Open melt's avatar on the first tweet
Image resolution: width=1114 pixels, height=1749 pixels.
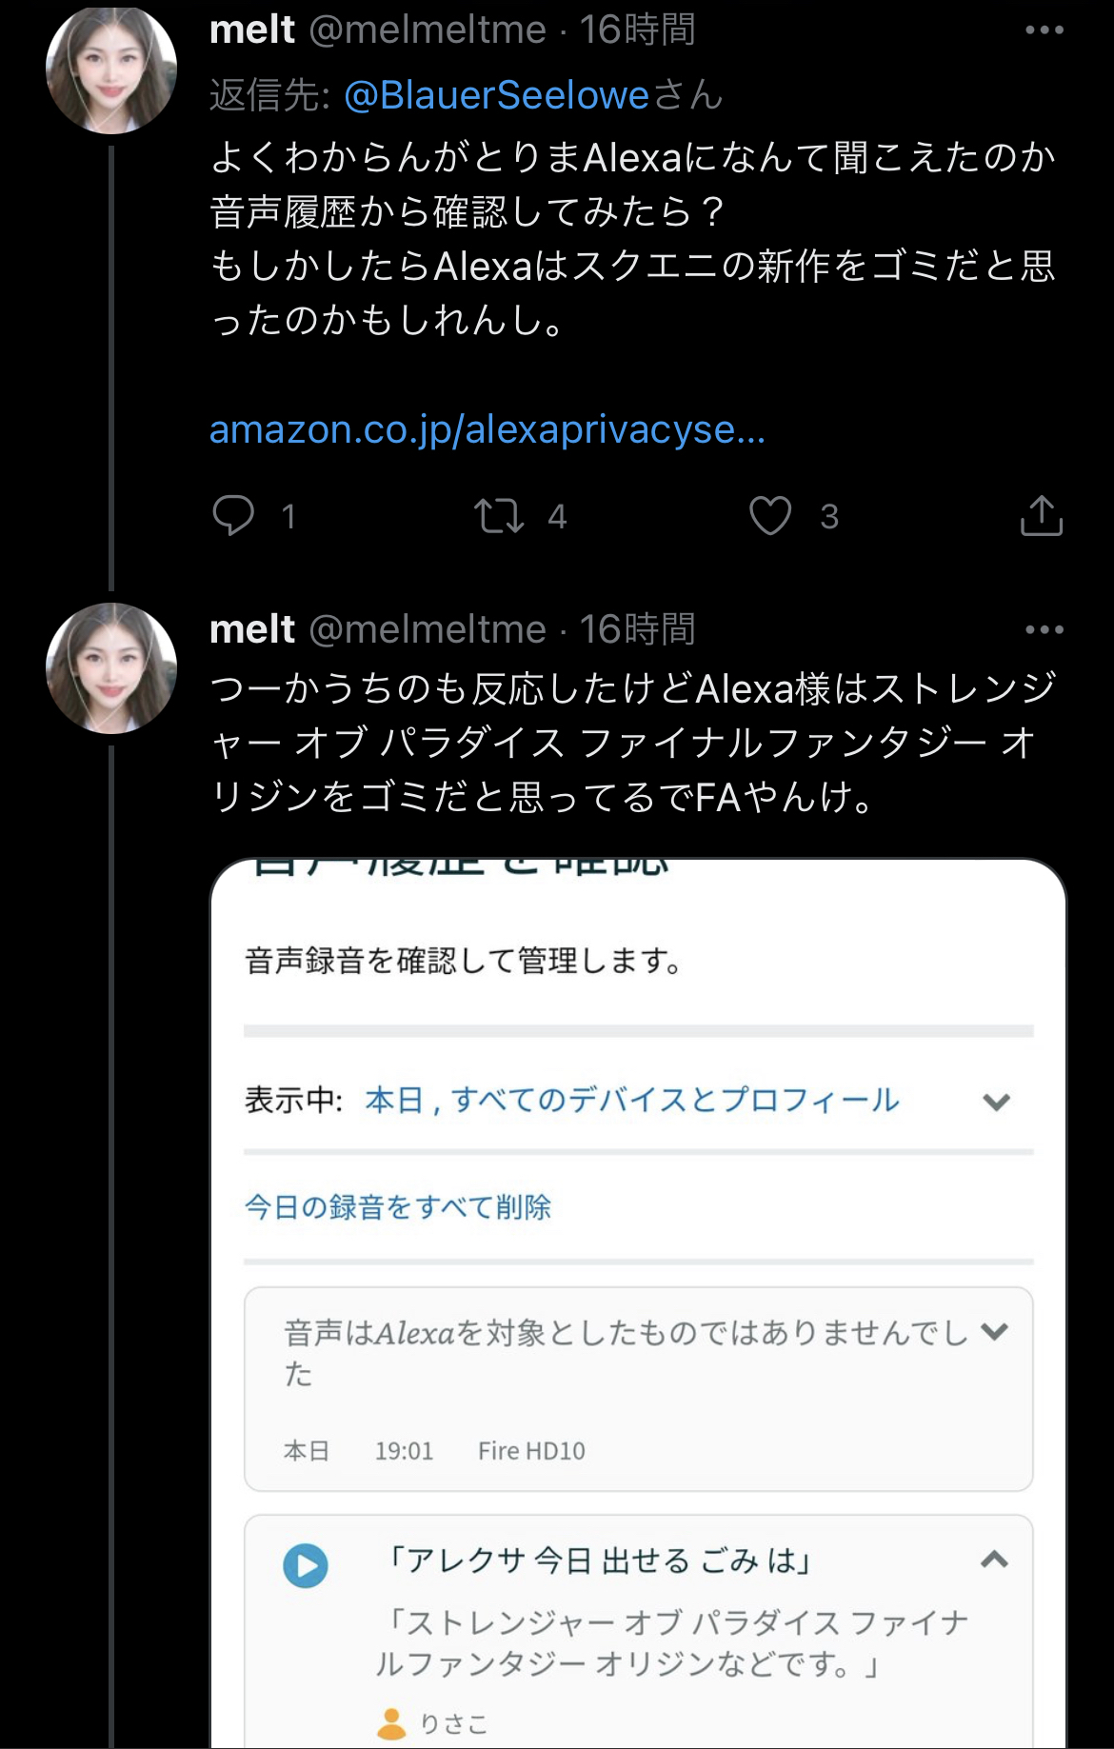pyautogui.click(x=111, y=69)
